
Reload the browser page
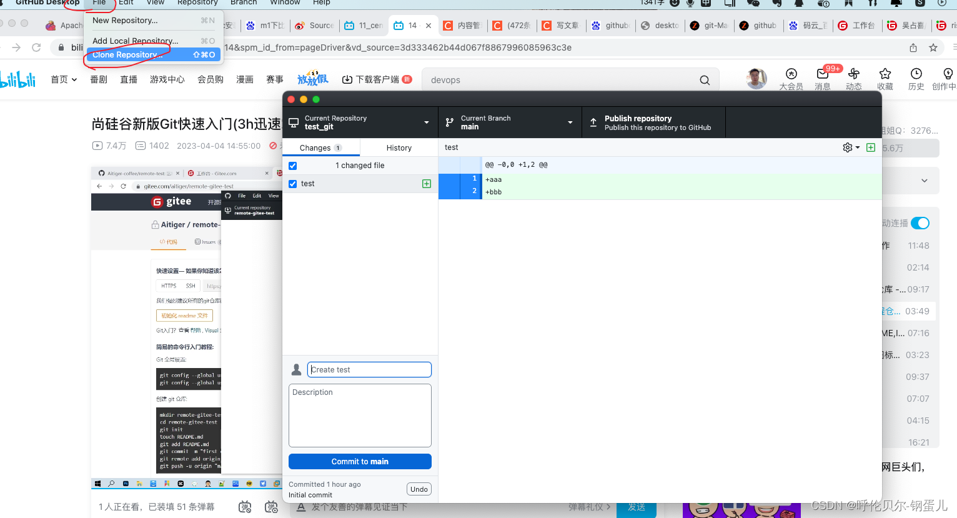click(36, 47)
